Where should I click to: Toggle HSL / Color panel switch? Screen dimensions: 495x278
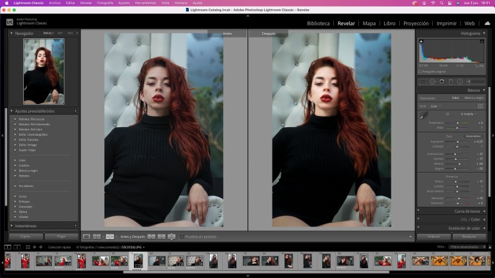click(x=418, y=219)
